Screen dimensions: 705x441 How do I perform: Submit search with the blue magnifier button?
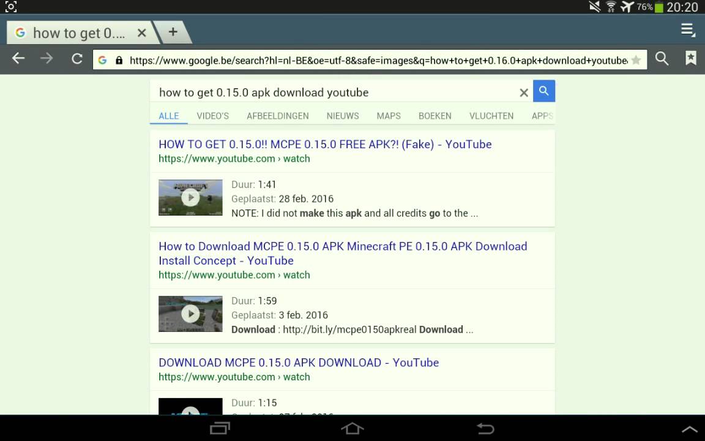544,91
